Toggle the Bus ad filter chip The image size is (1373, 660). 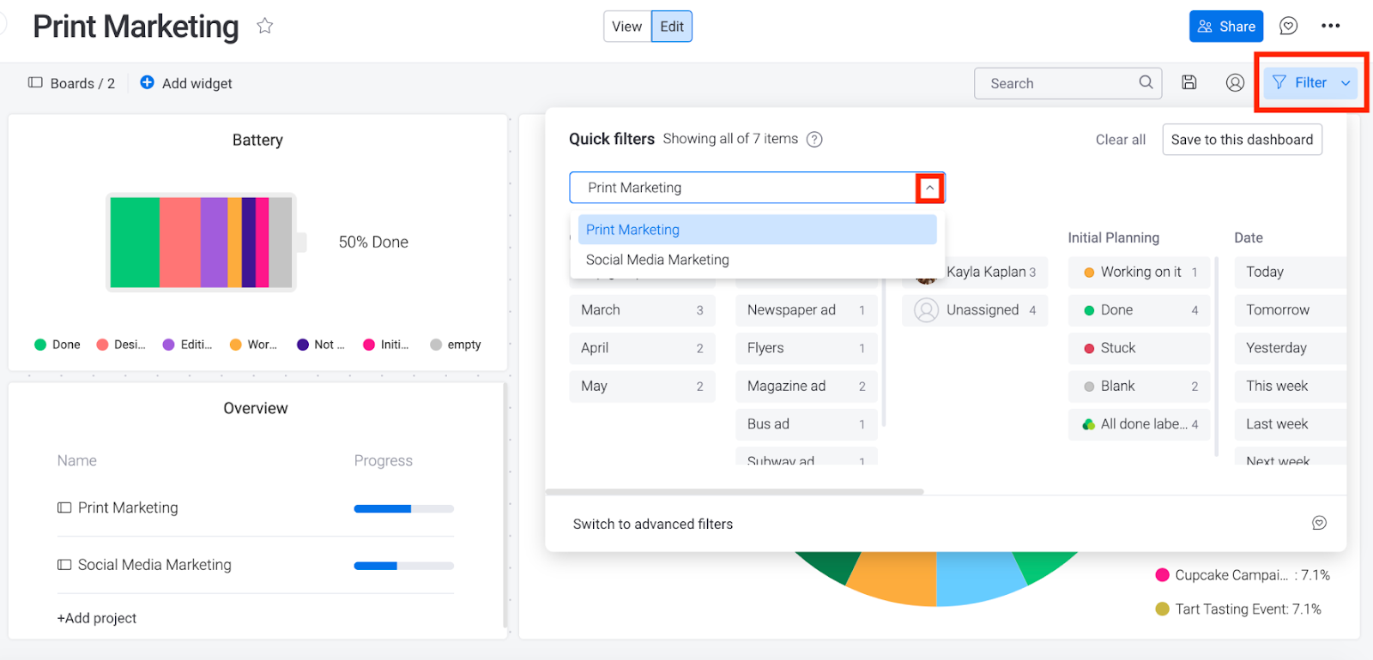click(806, 424)
